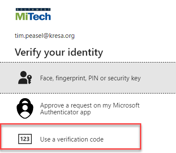Click the security key words in first option
The width and height of the screenshot is (176, 153).
coord(124,78)
